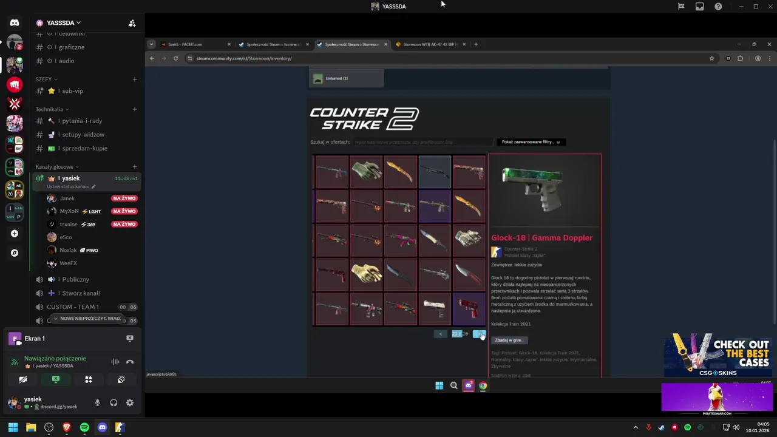
Task: Switch to the FACEIT.com browser tab
Action: pos(194,44)
